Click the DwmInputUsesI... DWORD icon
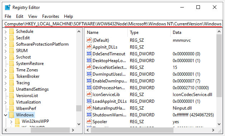The width and height of the screenshot is (225, 136). [x=89, y=74]
